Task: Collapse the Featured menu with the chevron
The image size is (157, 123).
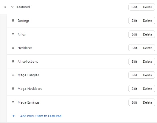Action: point(12,7)
